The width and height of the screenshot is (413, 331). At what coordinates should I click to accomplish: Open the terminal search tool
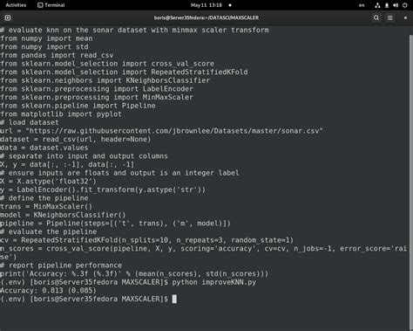point(376,17)
